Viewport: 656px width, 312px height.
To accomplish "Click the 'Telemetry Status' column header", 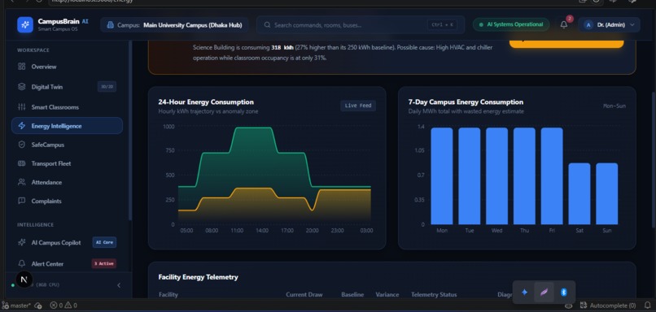I will click(434, 294).
